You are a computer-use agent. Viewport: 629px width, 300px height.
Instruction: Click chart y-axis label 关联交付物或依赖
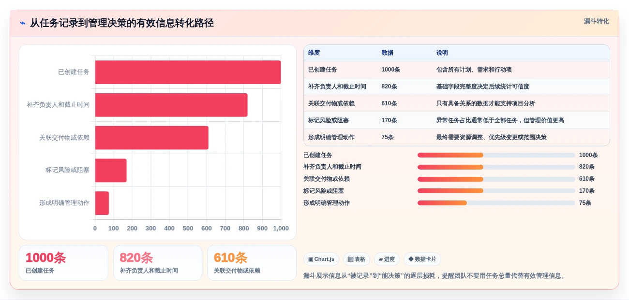point(64,138)
